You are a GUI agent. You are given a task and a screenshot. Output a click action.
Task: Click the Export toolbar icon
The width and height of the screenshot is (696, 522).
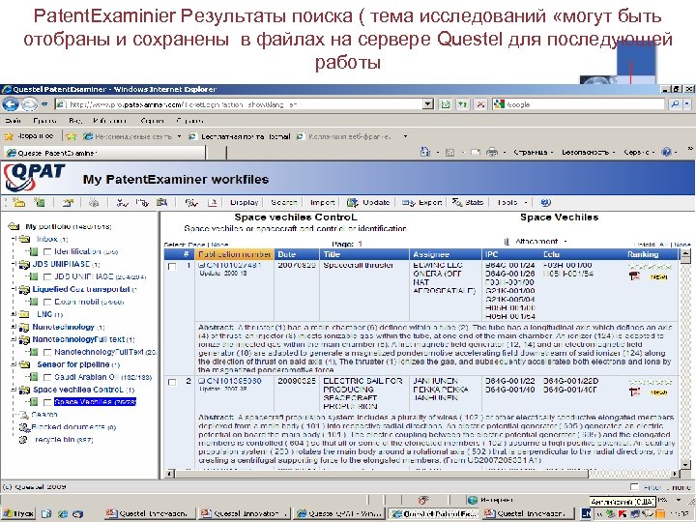(x=408, y=202)
